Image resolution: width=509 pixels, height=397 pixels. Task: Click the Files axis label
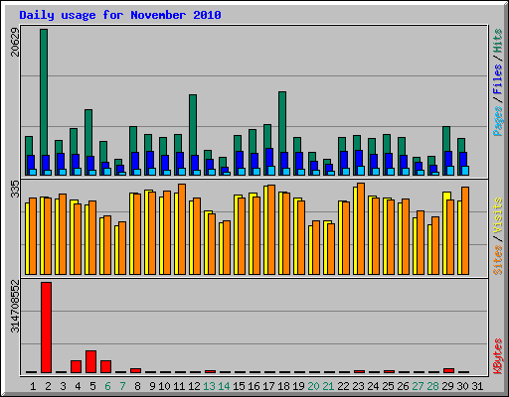pos(497,79)
